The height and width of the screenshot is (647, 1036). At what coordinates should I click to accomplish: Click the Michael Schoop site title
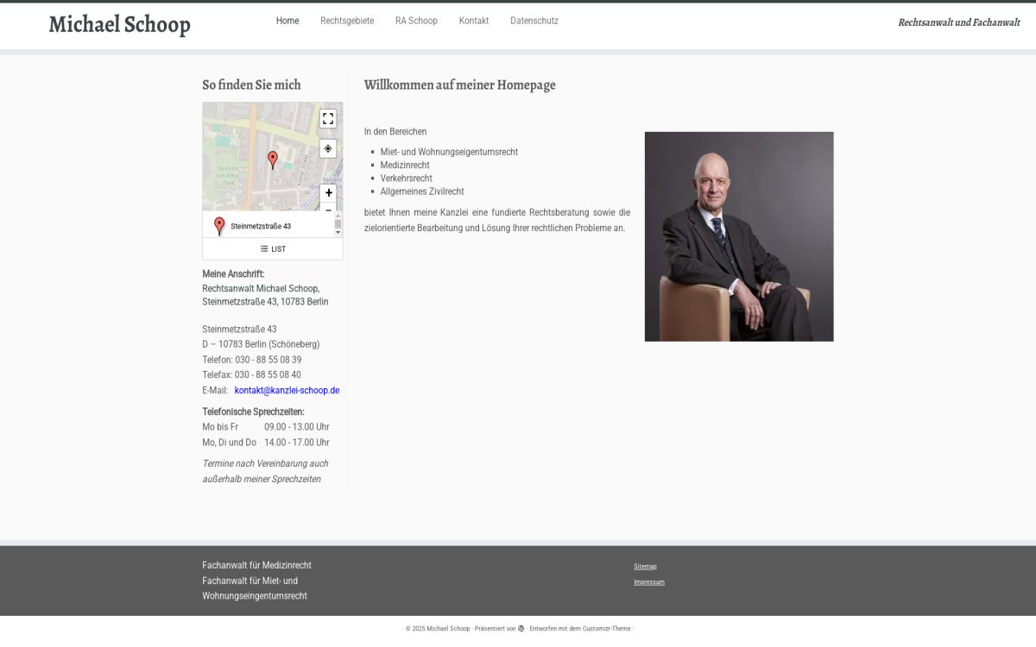click(119, 25)
